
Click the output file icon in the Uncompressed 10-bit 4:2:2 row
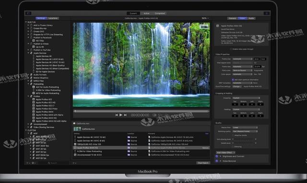click(x=149, y=155)
